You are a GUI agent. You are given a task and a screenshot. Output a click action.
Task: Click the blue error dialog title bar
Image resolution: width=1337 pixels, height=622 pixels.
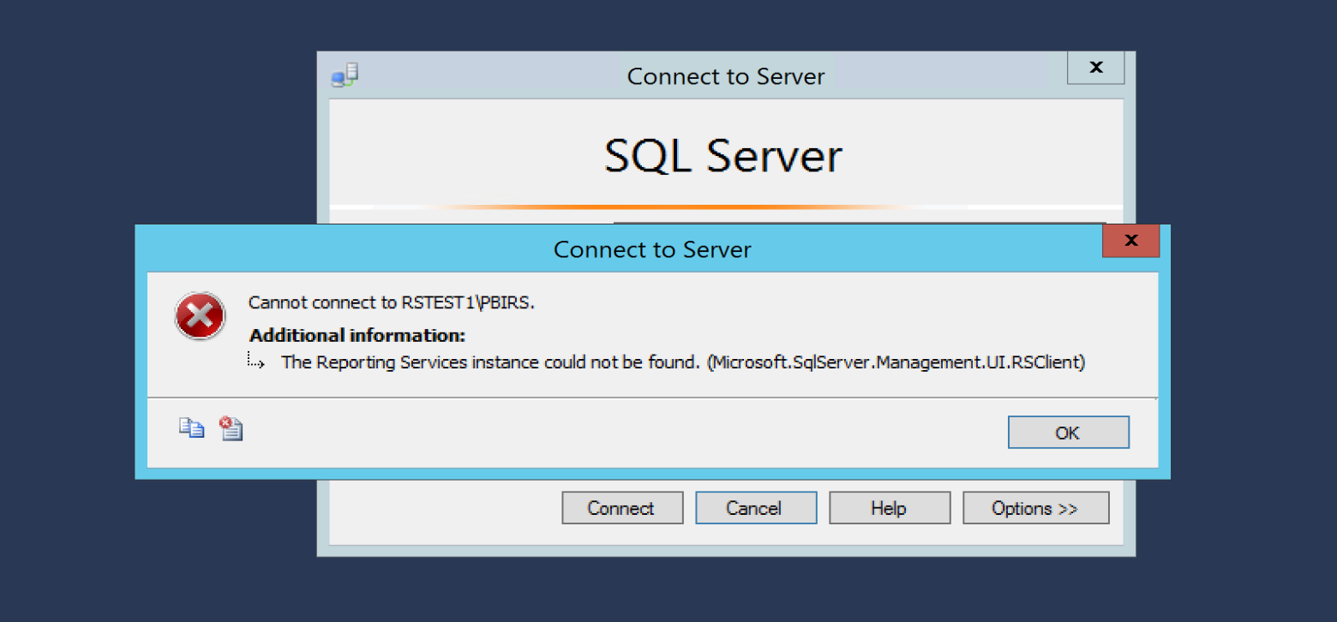click(651, 249)
